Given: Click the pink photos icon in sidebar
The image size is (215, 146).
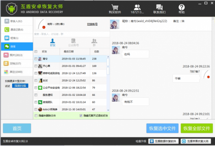Looking at the screenshot, I should click(x=6, y=55).
